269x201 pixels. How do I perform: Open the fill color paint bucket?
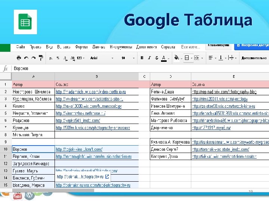(x=177, y=58)
